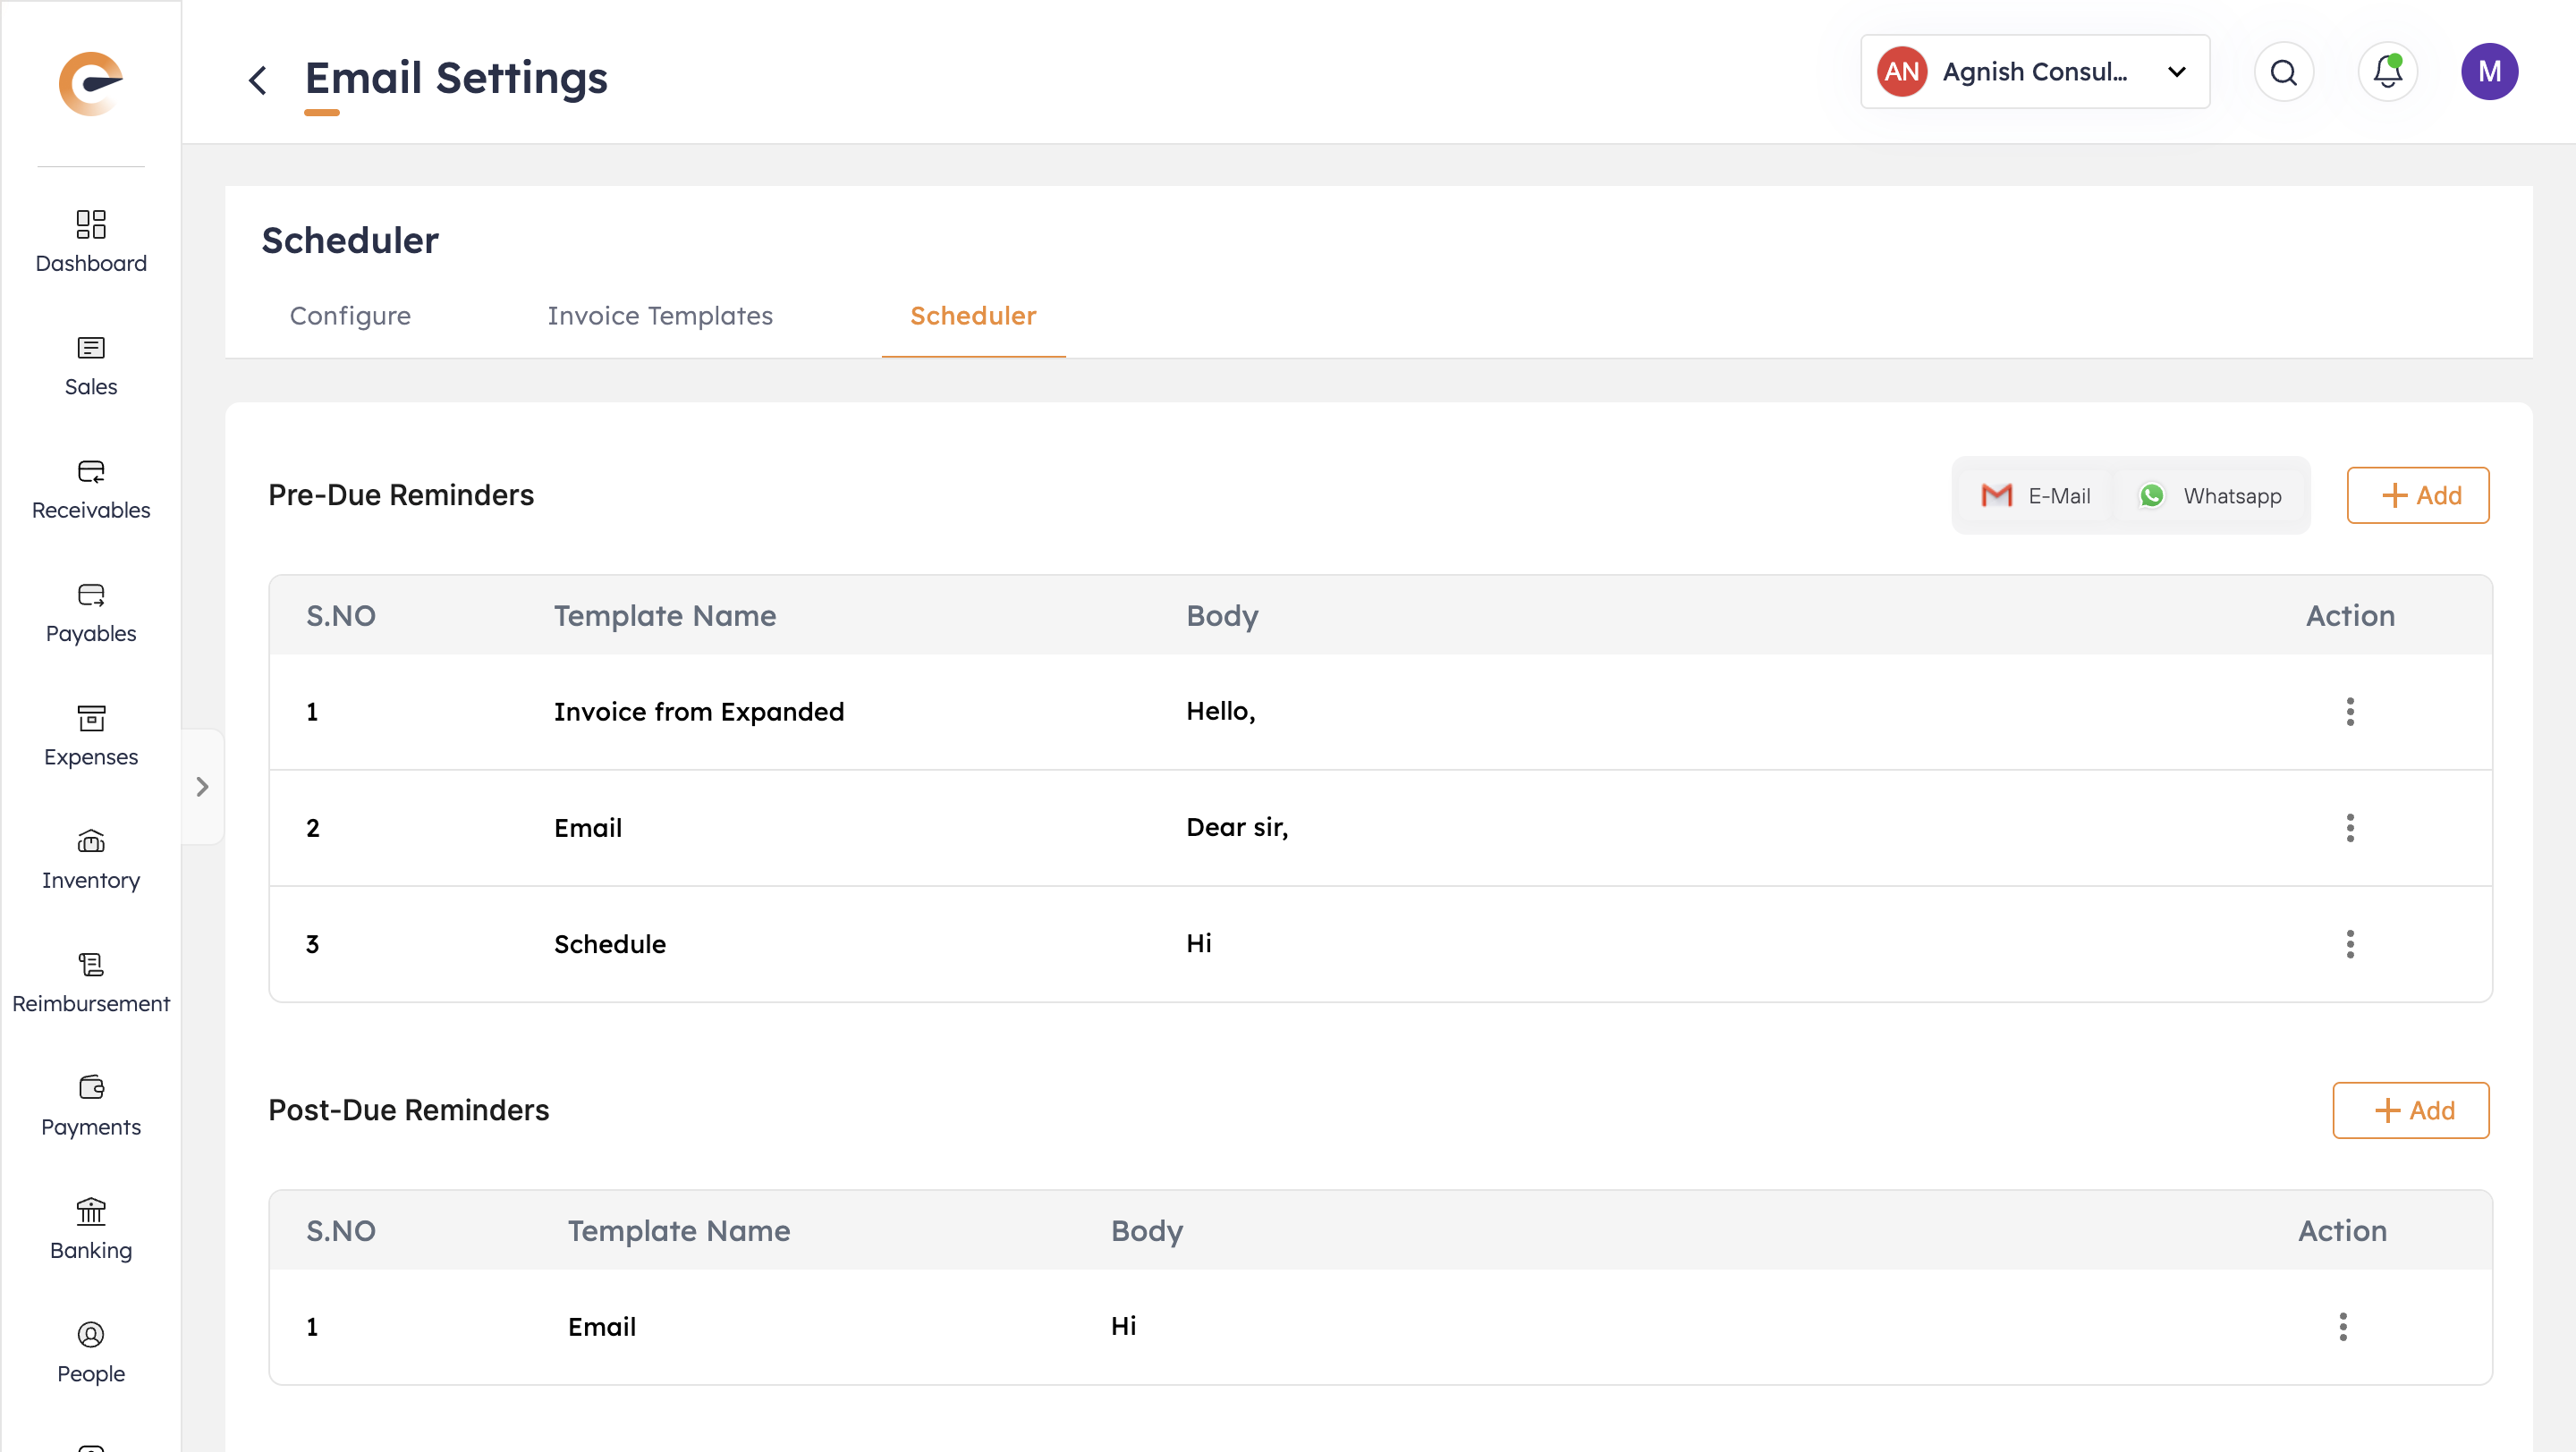Expand the collapsed sidebar chevron

click(x=203, y=788)
